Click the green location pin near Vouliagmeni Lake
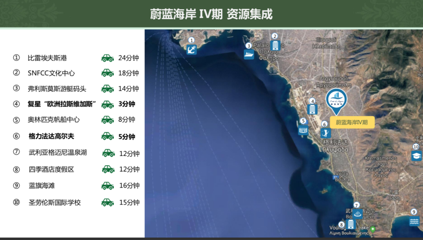This screenshot has height=240, width=423. tap(373, 229)
